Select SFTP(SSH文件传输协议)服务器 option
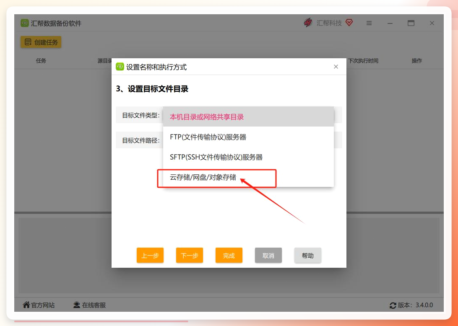Screen dimensions: 458x326 (x=248, y=157)
